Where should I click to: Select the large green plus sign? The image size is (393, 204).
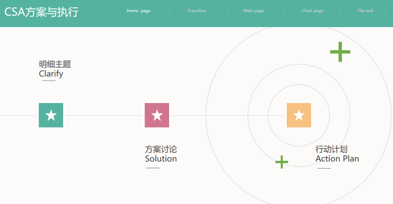[x=340, y=52]
